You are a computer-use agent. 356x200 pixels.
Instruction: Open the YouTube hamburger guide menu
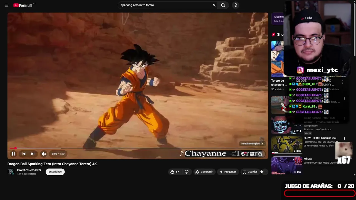[7, 5]
